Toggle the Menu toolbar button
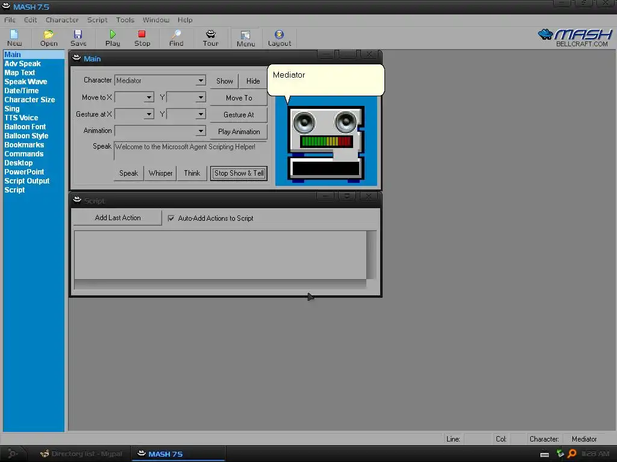Viewport: 617px width, 462px height. [x=246, y=38]
